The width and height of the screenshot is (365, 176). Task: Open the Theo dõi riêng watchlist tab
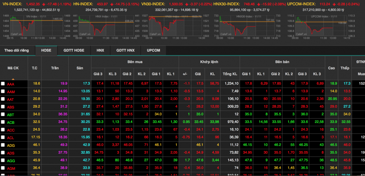(17, 50)
